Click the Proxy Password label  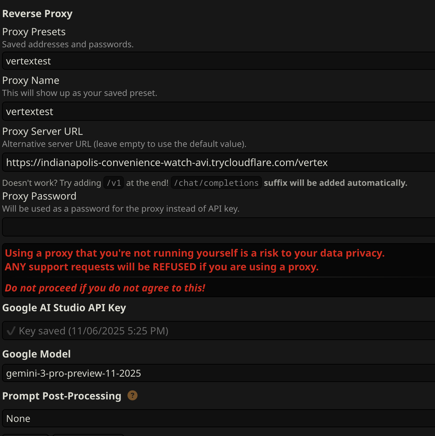(39, 196)
